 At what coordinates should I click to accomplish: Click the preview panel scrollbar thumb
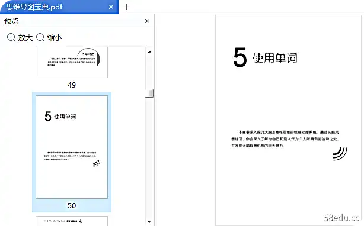[x=149, y=93]
